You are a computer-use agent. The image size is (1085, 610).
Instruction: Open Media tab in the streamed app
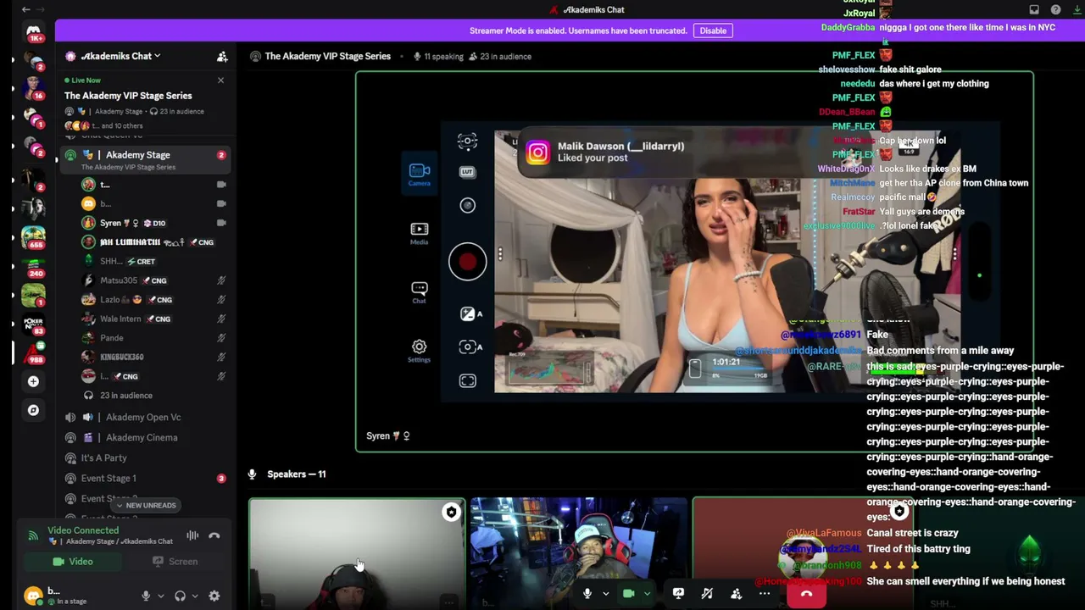pyautogui.click(x=420, y=233)
